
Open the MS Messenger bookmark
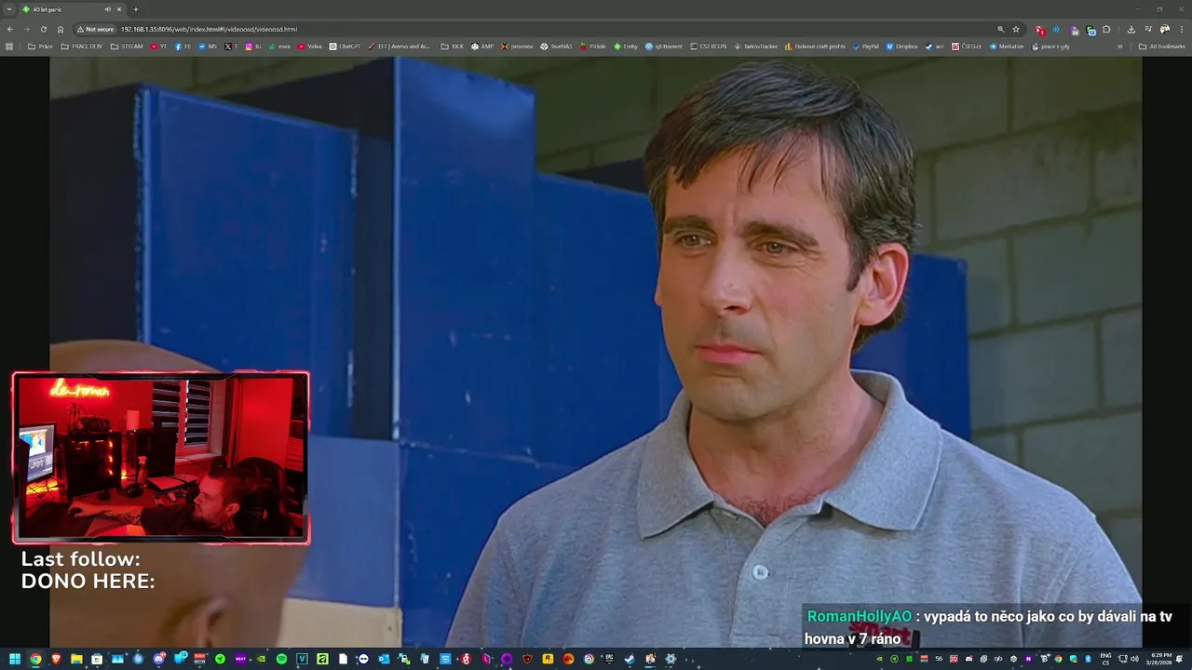click(x=208, y=46)
